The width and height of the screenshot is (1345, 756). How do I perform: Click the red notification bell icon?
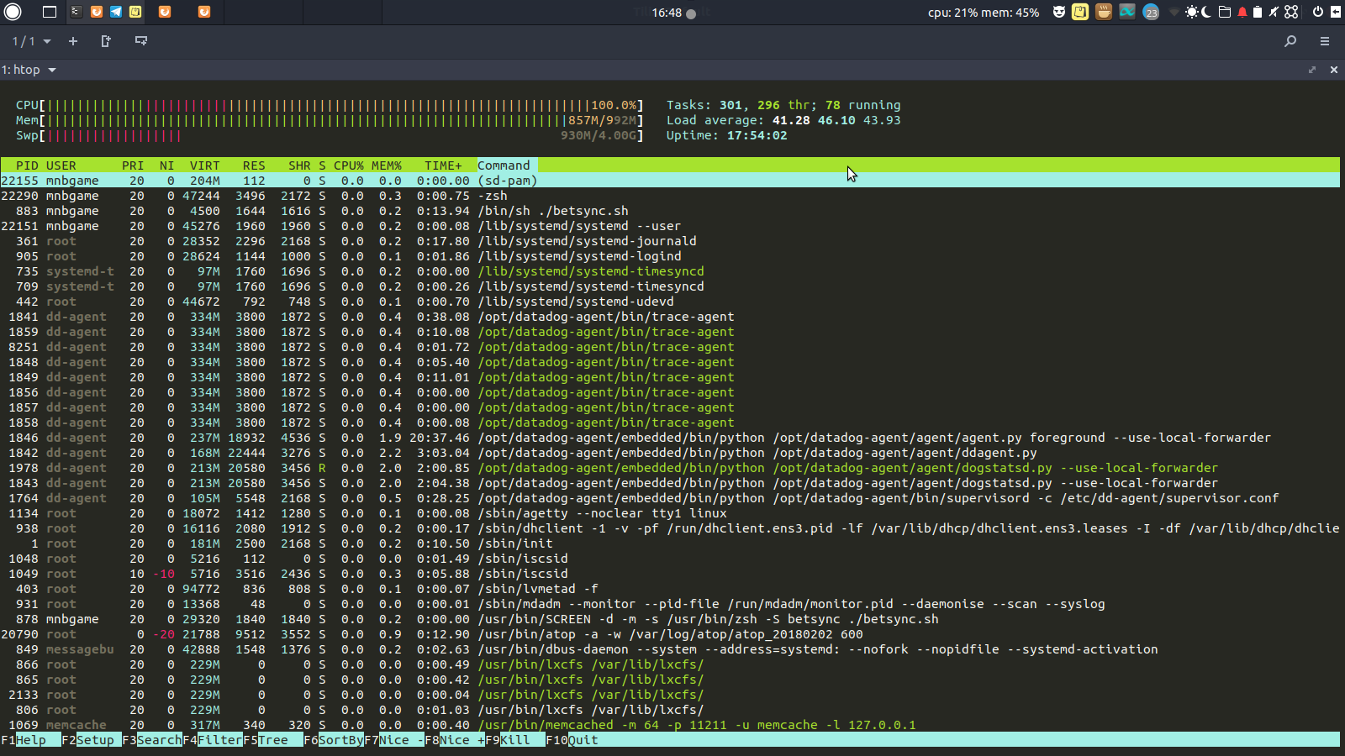tap(1242, 12)
